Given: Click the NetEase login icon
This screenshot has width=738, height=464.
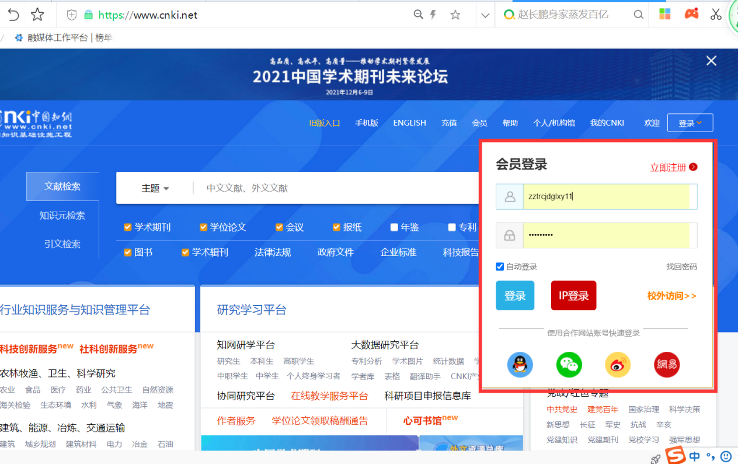Looking at the screenshot, I should [x=667, y=365].
